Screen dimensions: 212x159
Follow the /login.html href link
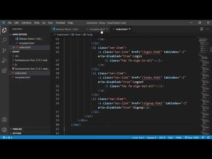151,52
